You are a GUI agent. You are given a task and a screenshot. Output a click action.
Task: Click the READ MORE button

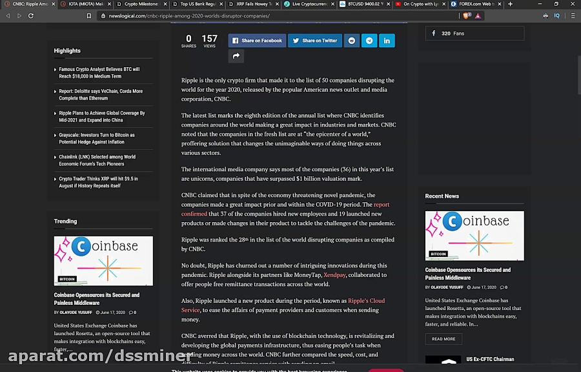pos(443,338)
